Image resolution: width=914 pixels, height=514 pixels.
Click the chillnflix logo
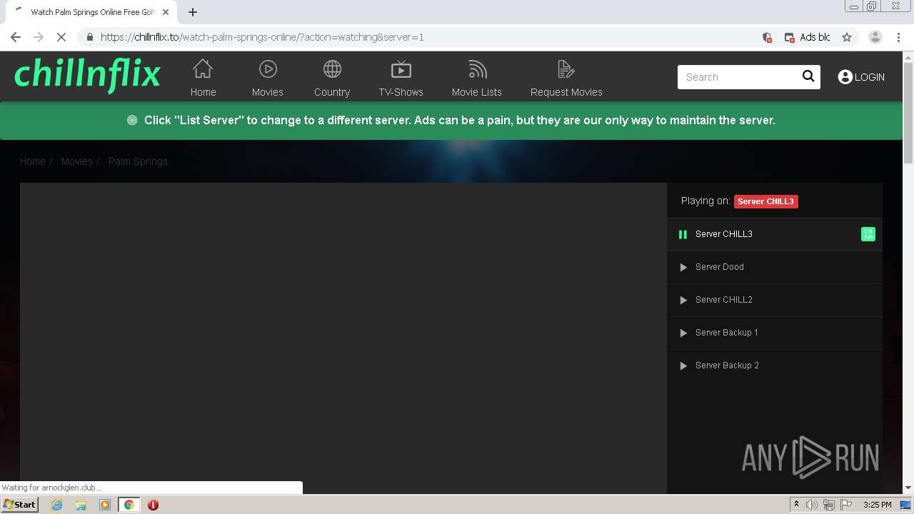(x=87, y=75)
